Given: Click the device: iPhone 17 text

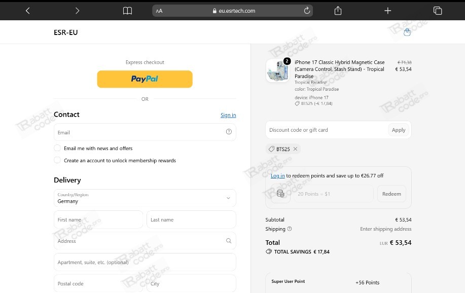Looking at the screenshot, I should (311, 97).
